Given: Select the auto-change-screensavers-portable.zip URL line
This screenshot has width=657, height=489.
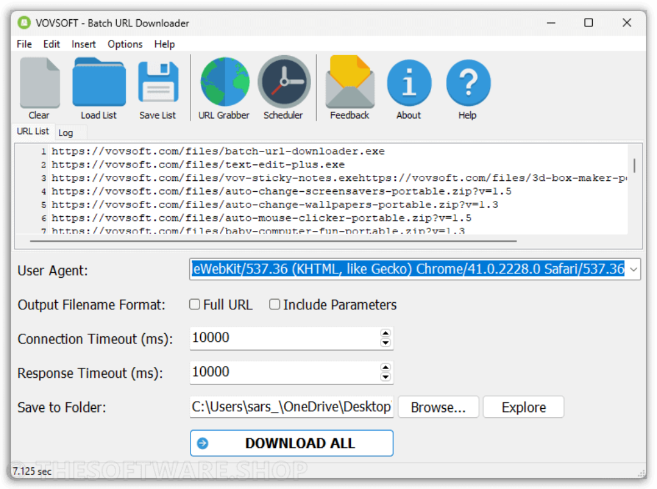Looking at the screenshot, I should (281, 191).
